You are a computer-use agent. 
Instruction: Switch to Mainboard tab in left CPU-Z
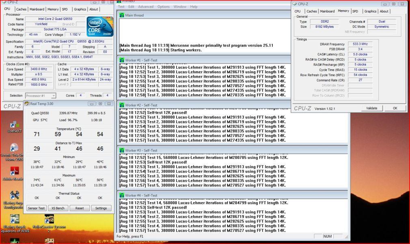(x=37, y=9)
